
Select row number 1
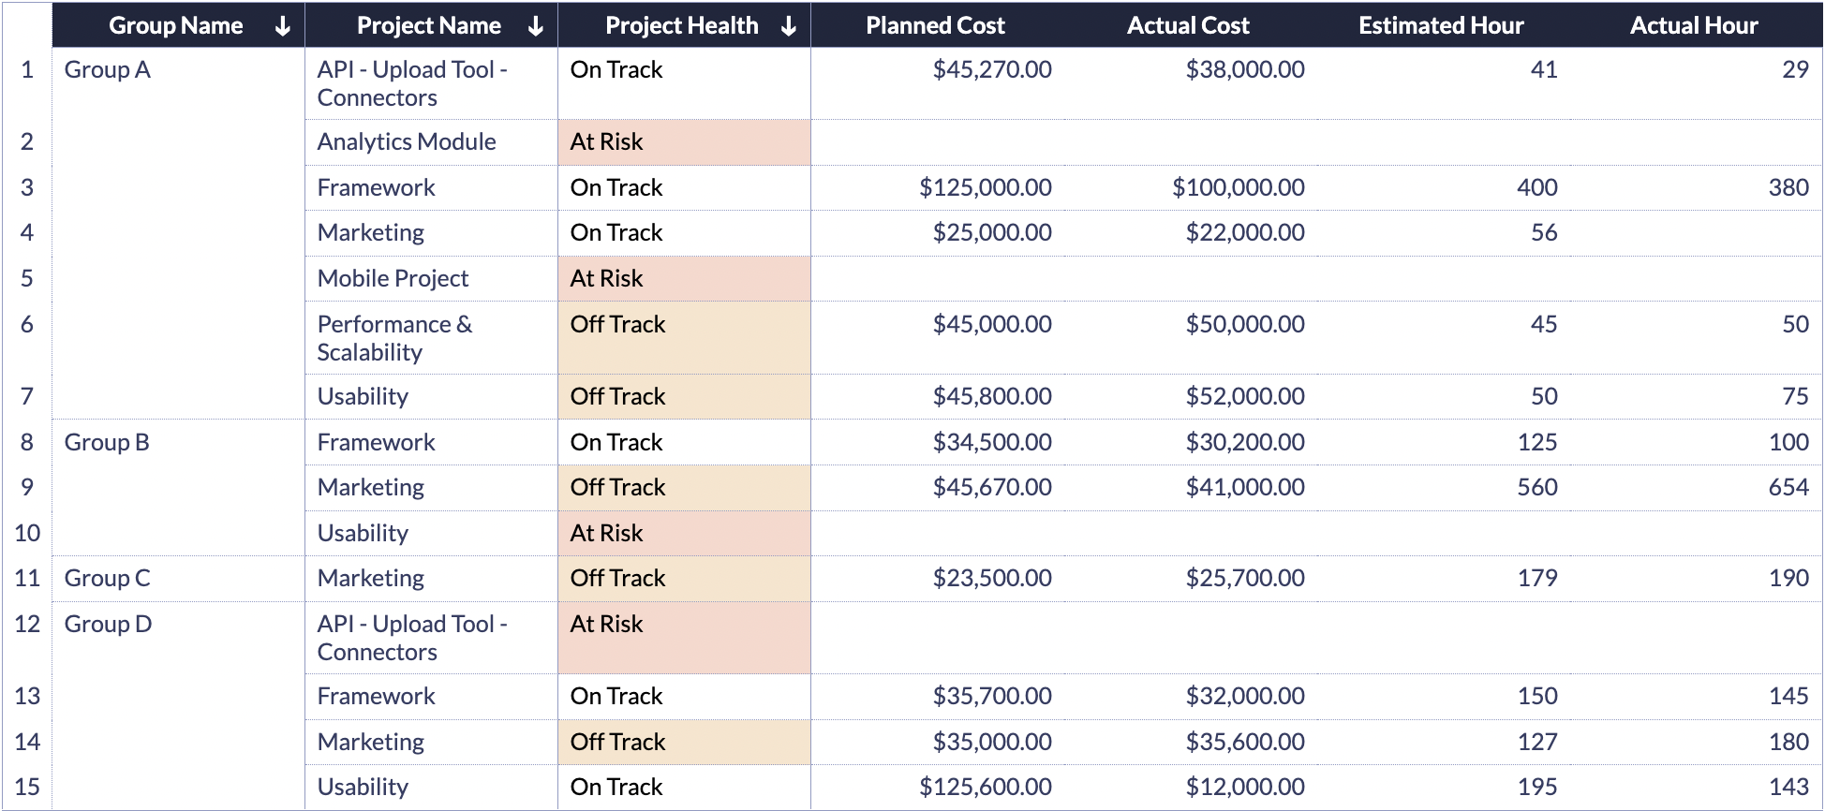coord(27,70)
